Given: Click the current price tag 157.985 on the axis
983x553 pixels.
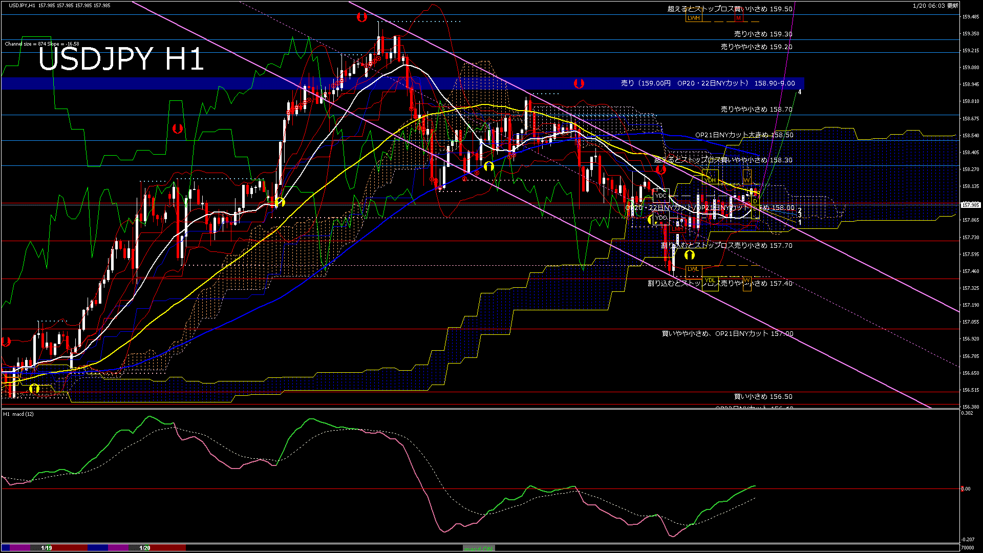Looking at the screenshot, I should [x=970, y=205].
